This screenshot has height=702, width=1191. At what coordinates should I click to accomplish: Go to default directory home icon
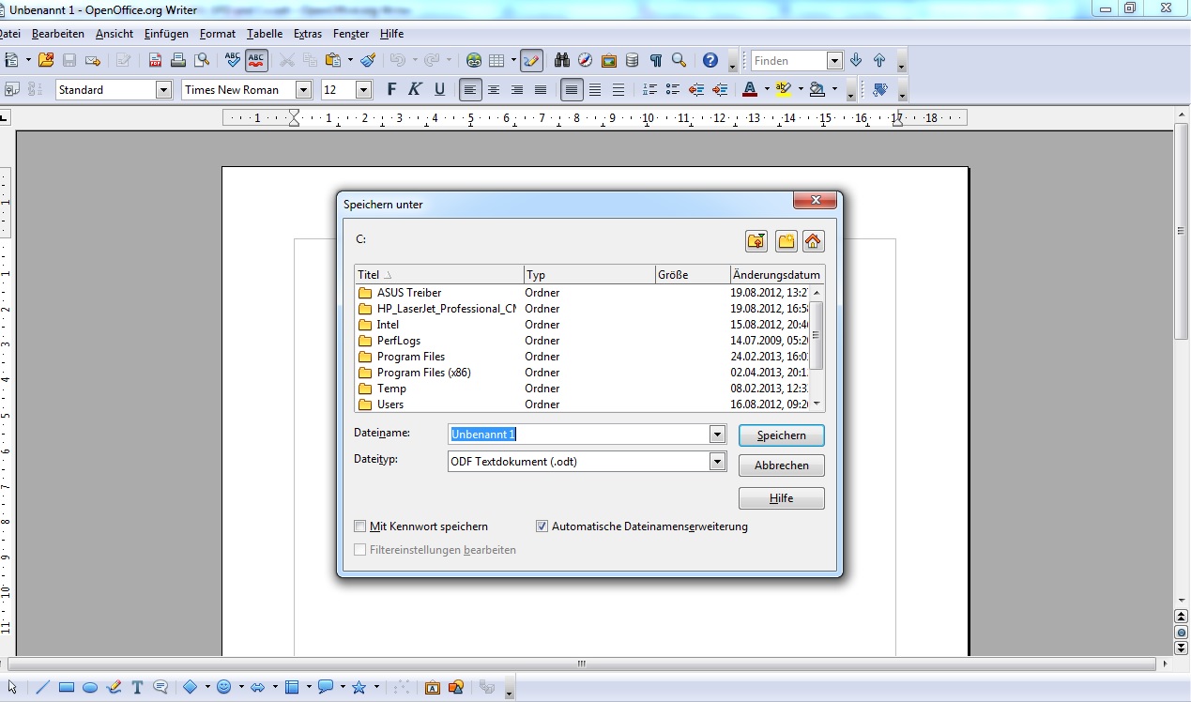click(x=813, y=241)
